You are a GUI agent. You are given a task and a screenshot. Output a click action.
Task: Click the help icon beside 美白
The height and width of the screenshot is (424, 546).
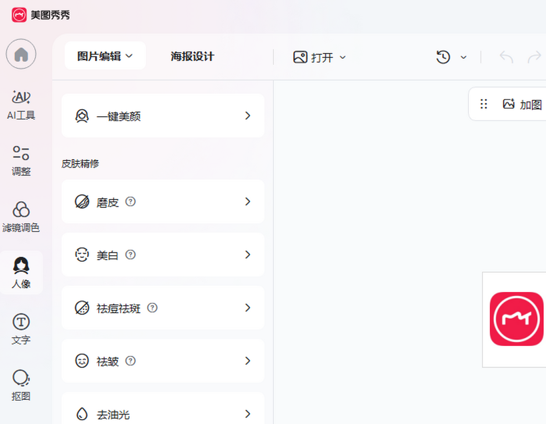[131, 255]
